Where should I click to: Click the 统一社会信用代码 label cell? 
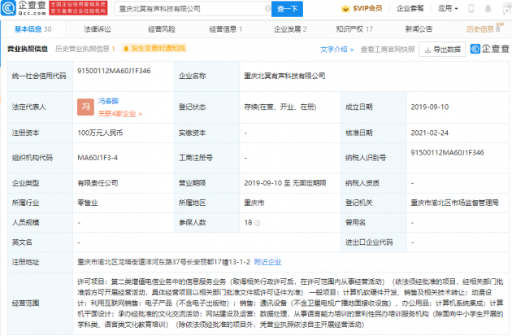40,76
